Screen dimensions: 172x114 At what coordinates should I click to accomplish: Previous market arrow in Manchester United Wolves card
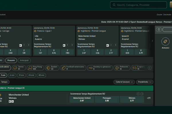pos(111,45)
